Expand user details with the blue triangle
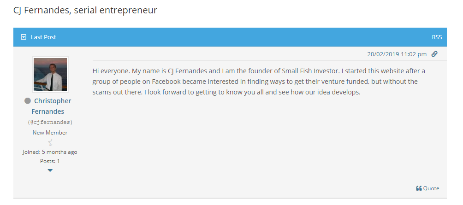Screen dimensions: 463x205 (x=50, y=170)
